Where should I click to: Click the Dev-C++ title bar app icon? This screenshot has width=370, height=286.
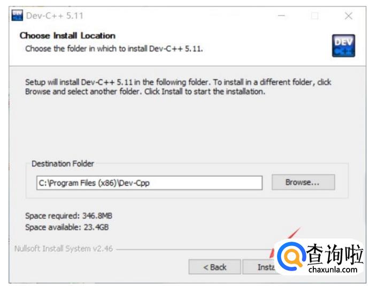pos(17,15)
